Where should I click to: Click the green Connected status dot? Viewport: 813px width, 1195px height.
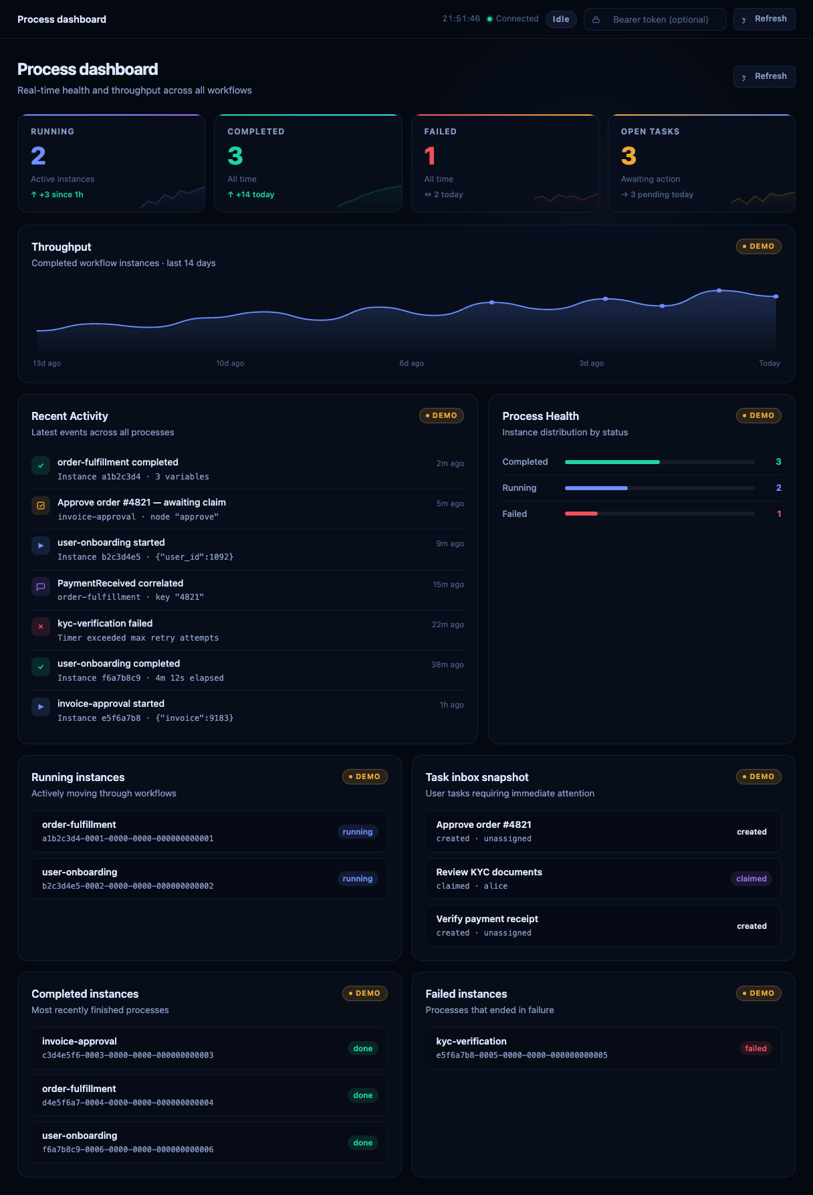(489, 19)
